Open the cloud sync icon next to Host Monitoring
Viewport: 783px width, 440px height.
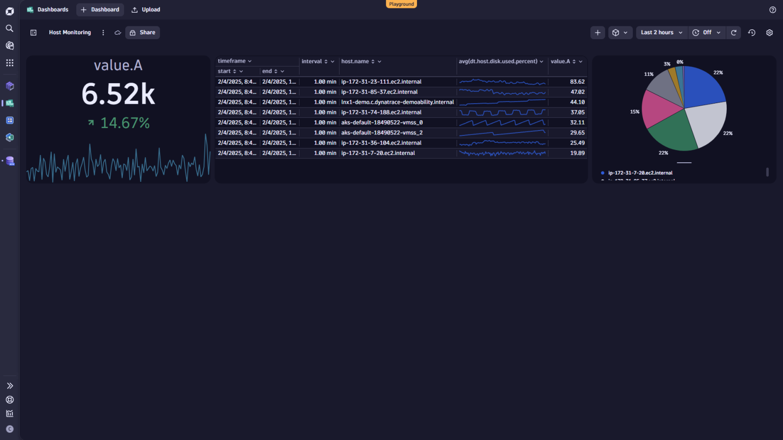117,32
